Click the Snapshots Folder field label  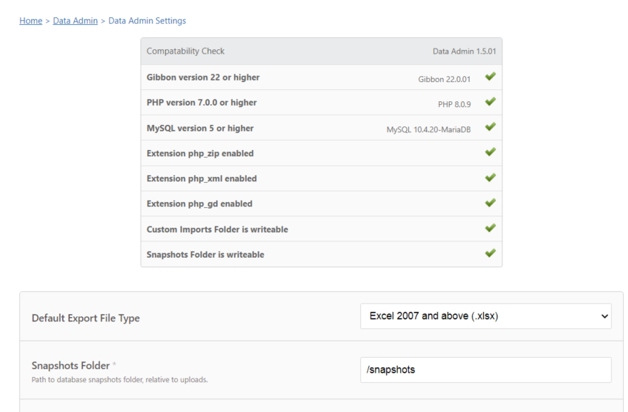pos(71,366)
